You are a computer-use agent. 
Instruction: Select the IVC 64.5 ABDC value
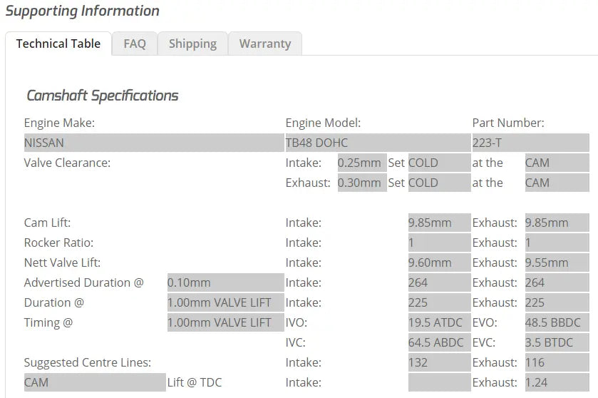[x=439, y=342]
